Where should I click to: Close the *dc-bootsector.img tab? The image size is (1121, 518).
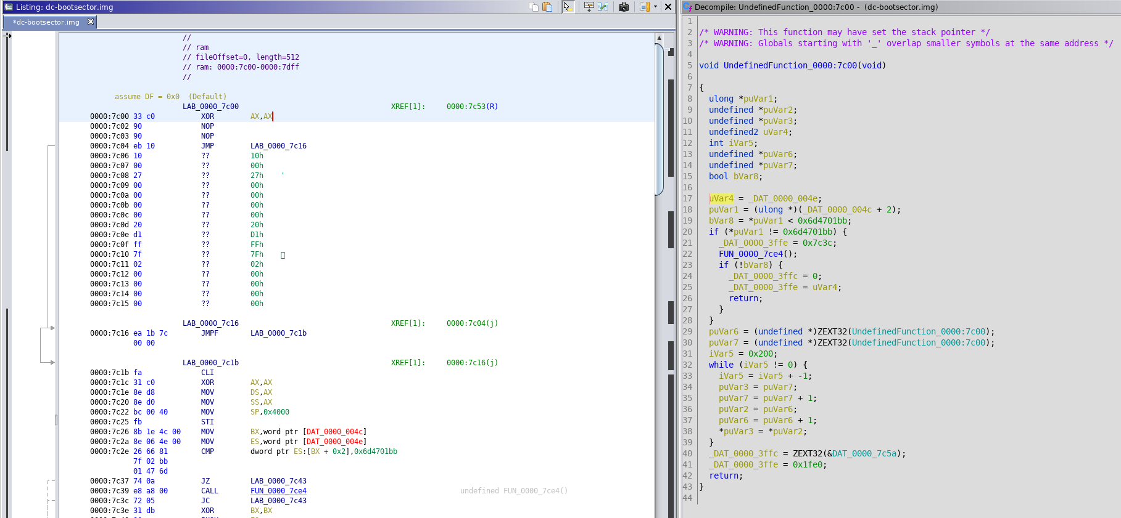pyautogui.click(x=91, y=22)
